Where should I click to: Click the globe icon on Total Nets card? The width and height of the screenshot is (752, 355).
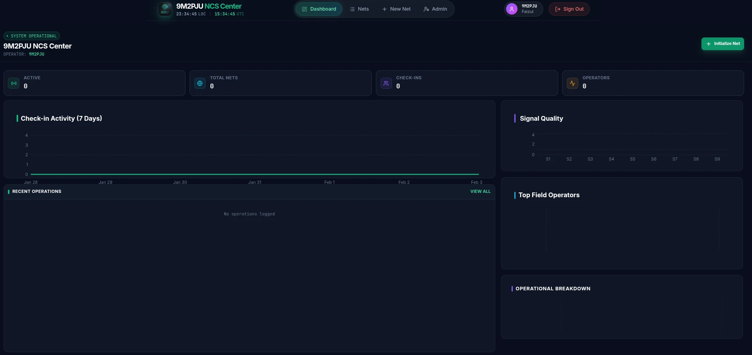[x=200, y=83]
